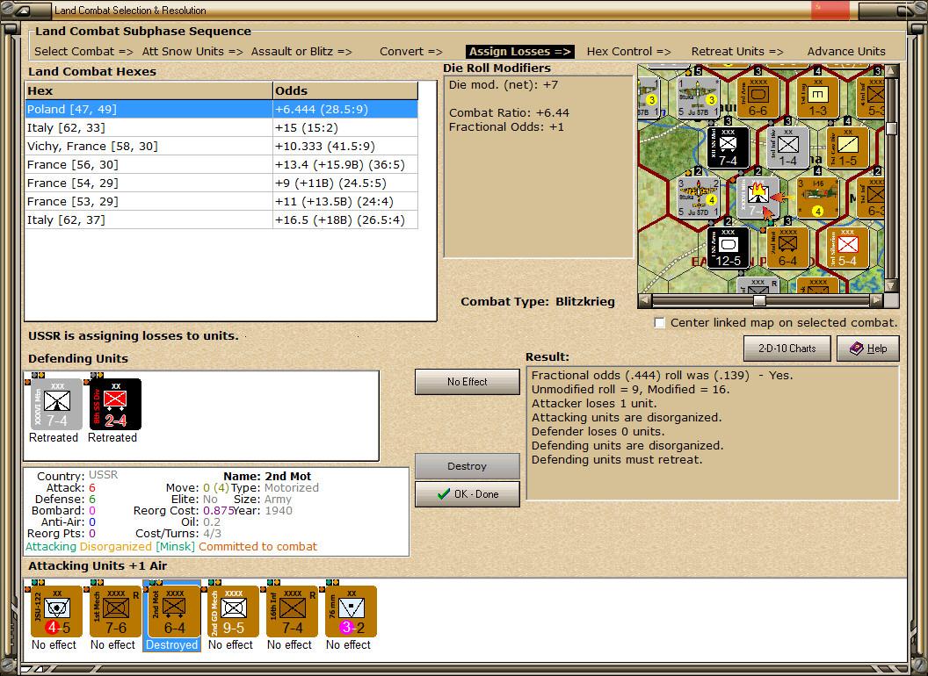Select the 76 mm 3-2 attacking unit

click(351, 612)
